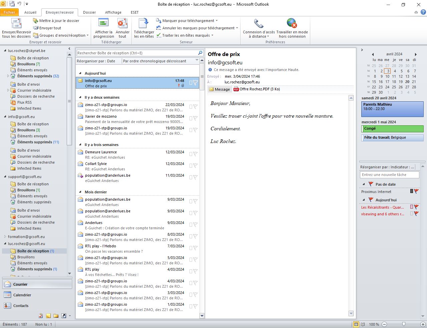427x328 pixels.
Task: Open the Offre Rochez.PDF attachment
Action: [x=257, y=89]
